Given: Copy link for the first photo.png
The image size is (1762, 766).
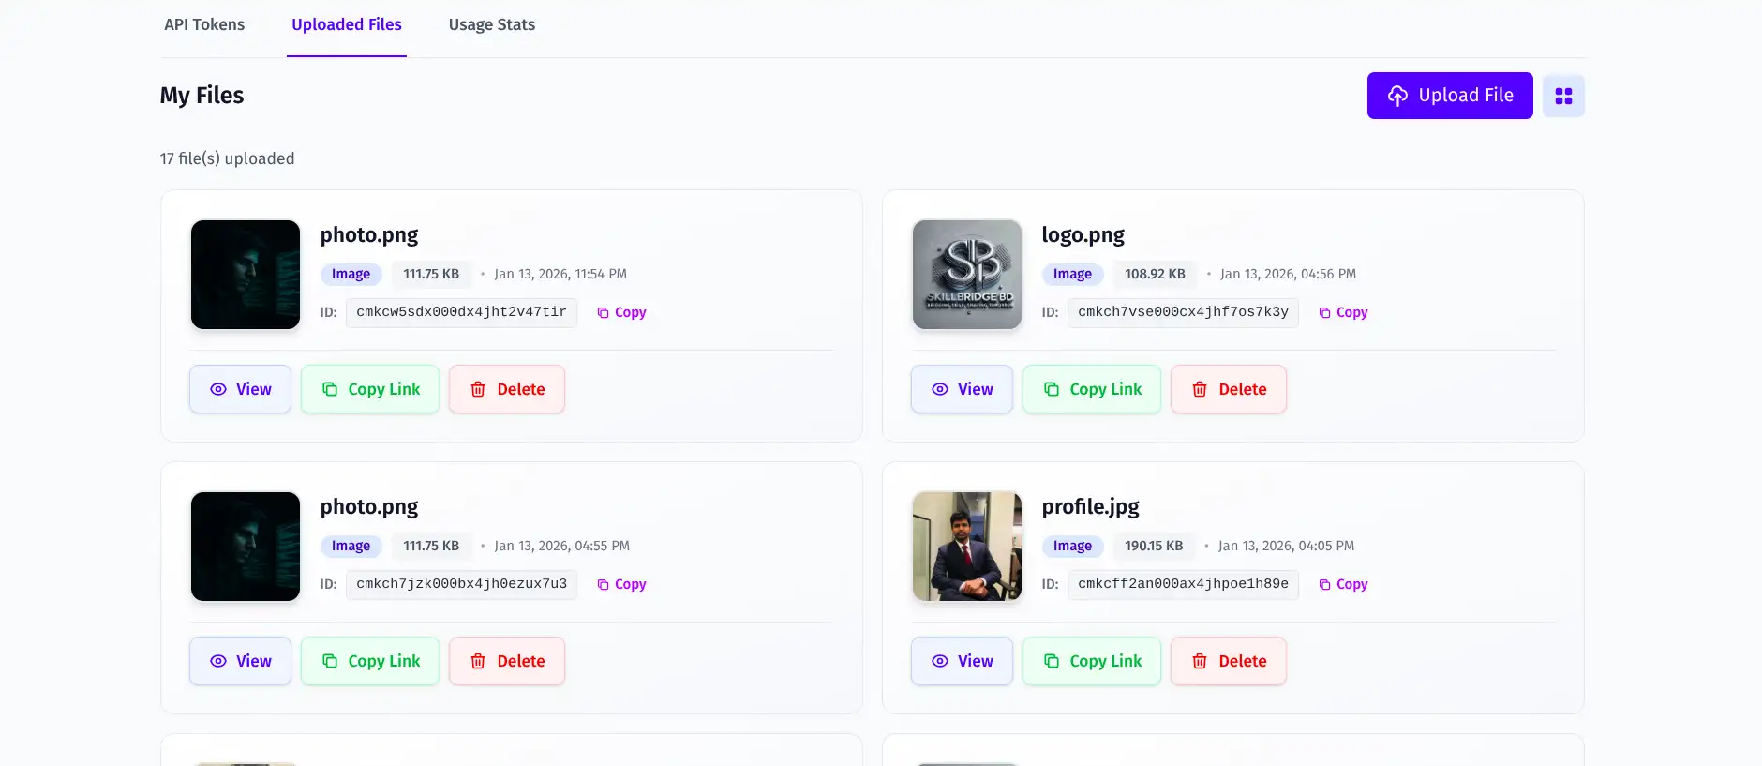Looking at the screenshot, I should [x=369, y=389].
